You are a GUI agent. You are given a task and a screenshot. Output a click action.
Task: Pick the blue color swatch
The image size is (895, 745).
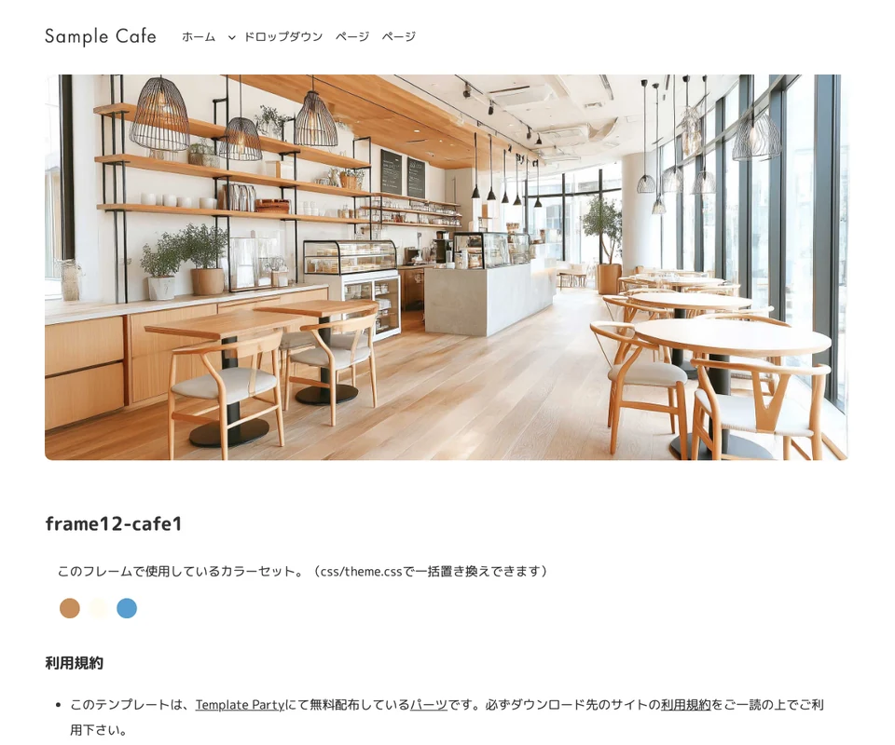click(x=127, y=608)
